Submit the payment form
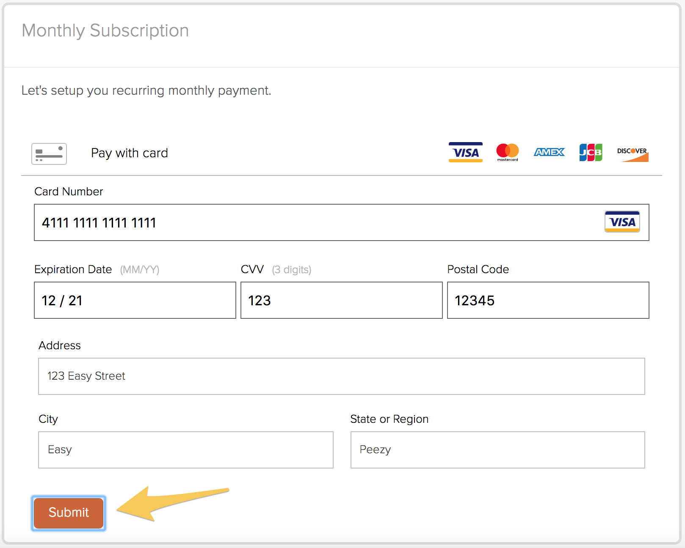This screenshot has height=548, width=685. tap(69, 513)
